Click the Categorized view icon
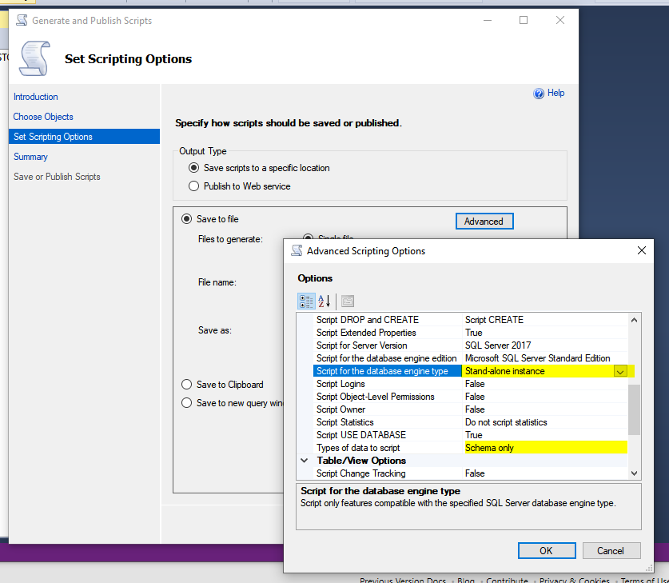The image size is (669, 583). [x=306, y=301]
